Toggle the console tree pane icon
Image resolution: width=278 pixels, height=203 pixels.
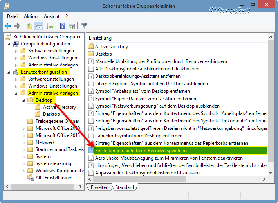(x=39, y=26)
